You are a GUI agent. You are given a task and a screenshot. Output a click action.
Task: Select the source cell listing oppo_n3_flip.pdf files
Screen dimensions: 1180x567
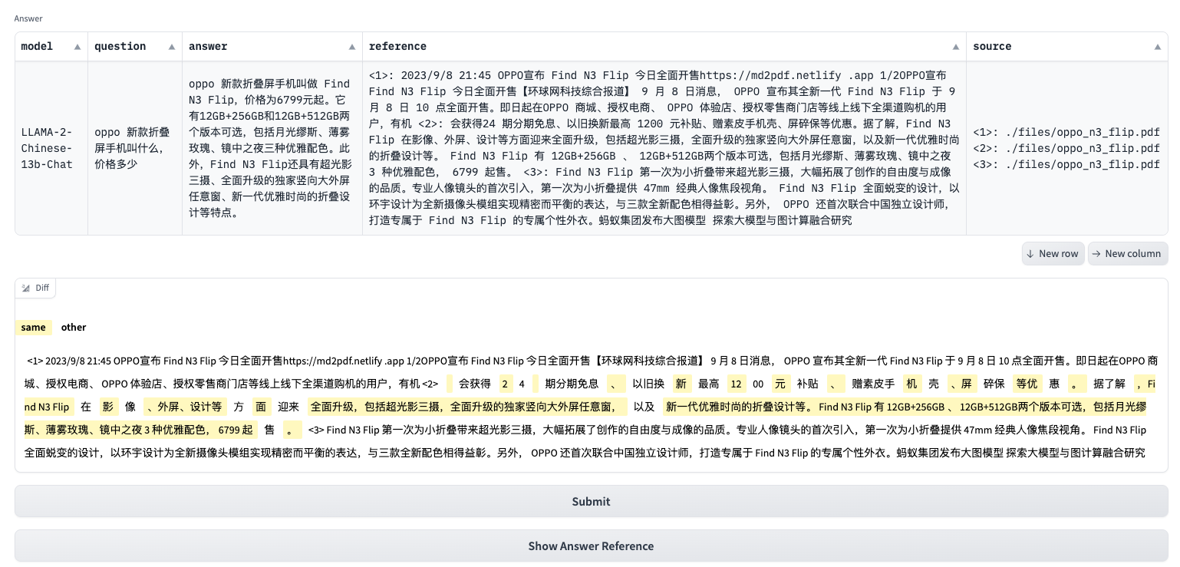click(x=1067, y=148)
